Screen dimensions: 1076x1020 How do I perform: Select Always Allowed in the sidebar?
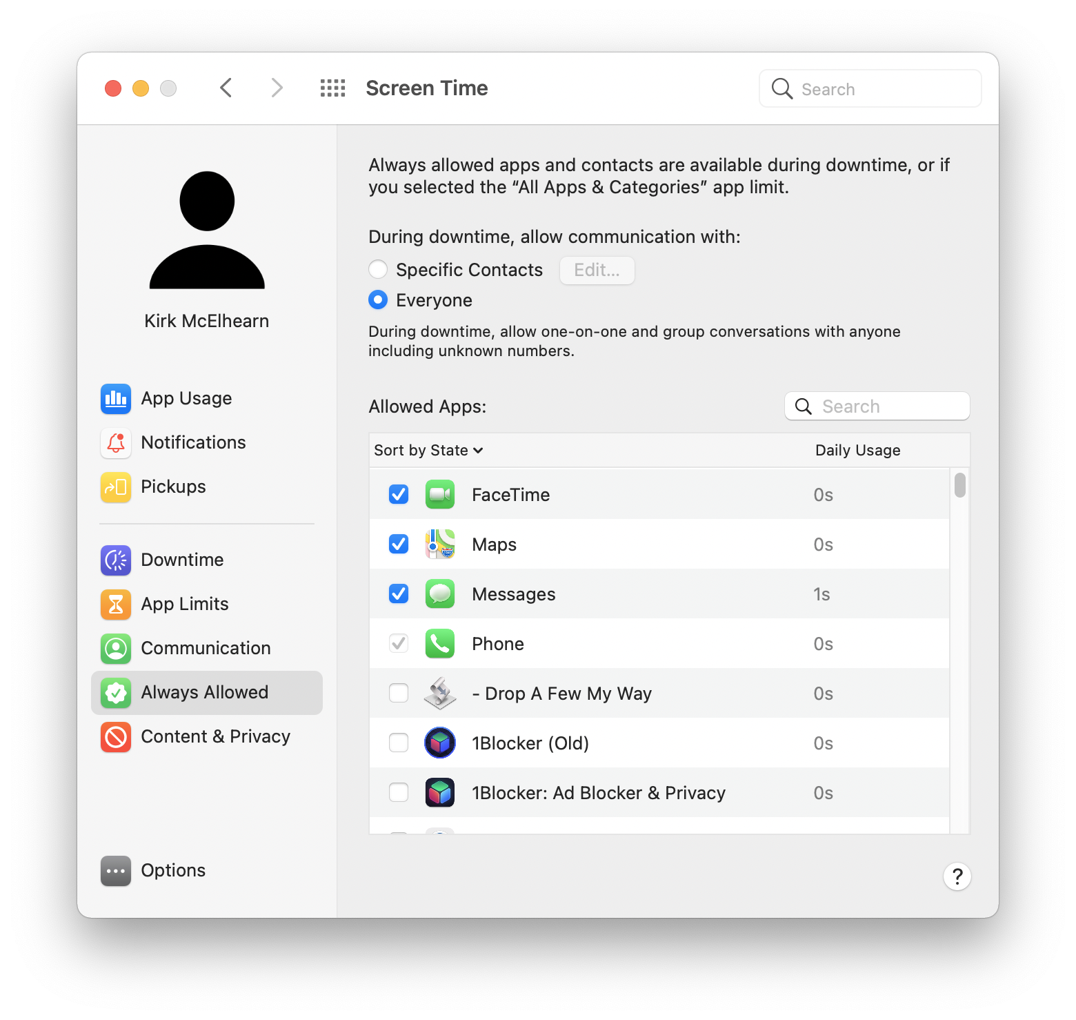207,693
